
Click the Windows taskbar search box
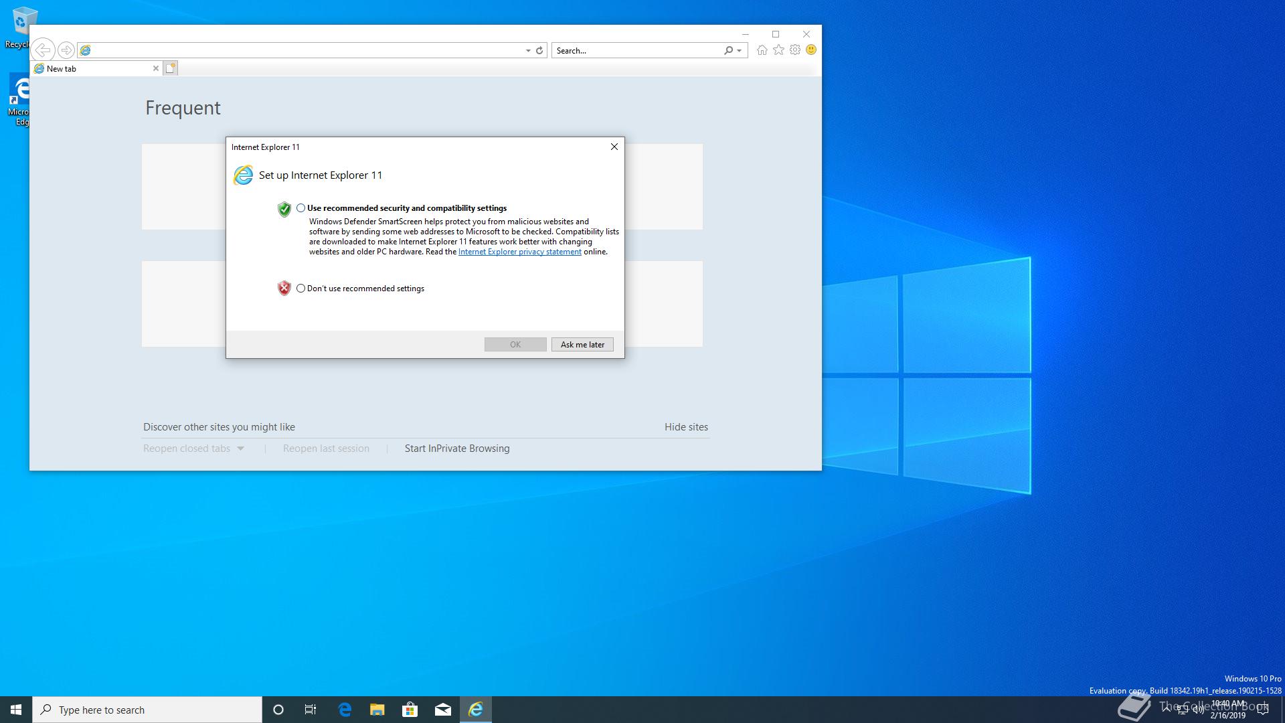point(147,710)
